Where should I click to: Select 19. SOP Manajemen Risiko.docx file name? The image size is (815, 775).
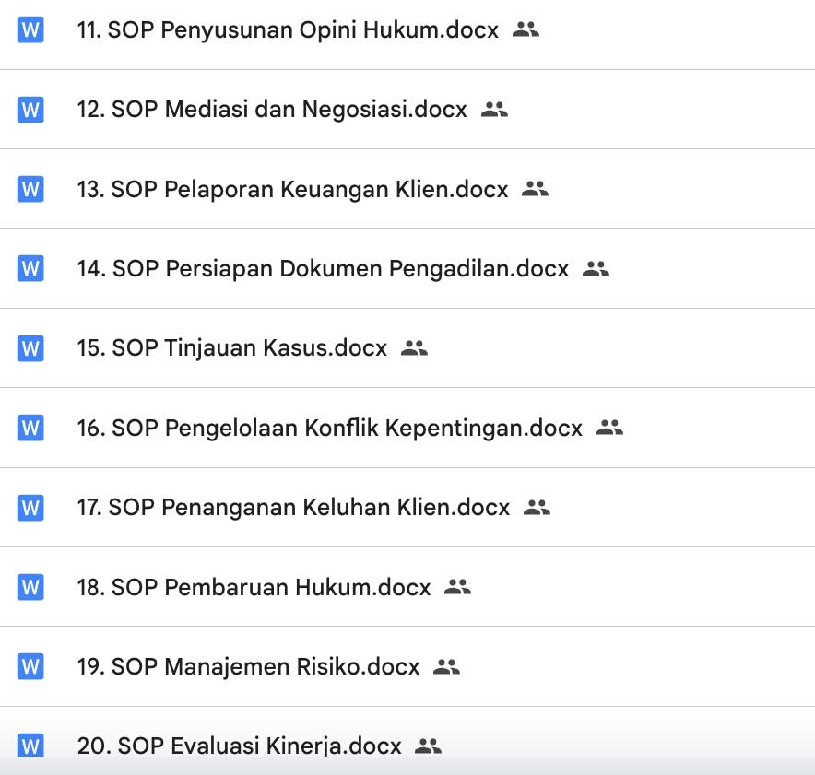point(248,667)
